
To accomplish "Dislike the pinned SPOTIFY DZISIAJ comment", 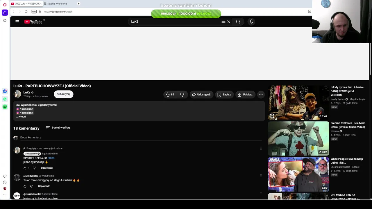I will click(34, 168).
